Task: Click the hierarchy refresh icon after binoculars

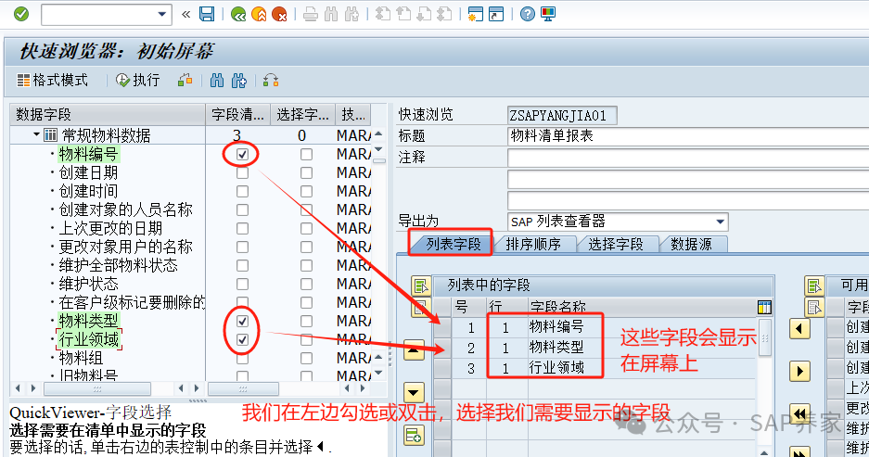Action: coord(271,81)
